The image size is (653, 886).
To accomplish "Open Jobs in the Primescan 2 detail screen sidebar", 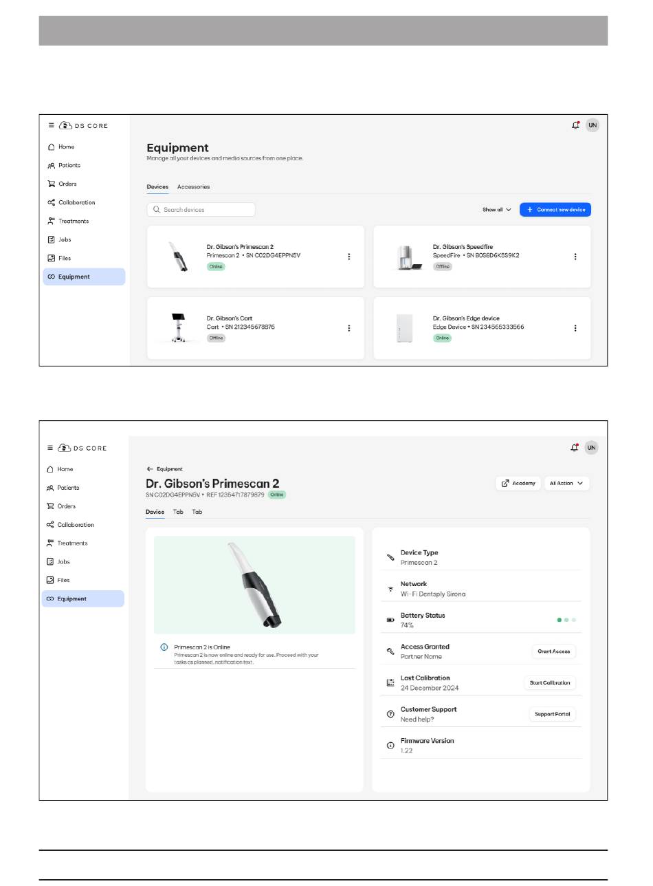I will pos(58,562).
